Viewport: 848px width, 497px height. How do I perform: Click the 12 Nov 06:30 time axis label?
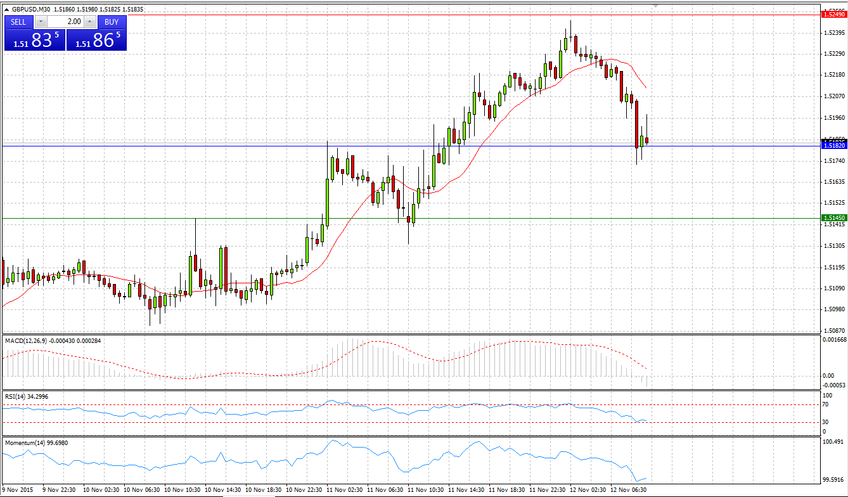point(628,489)
